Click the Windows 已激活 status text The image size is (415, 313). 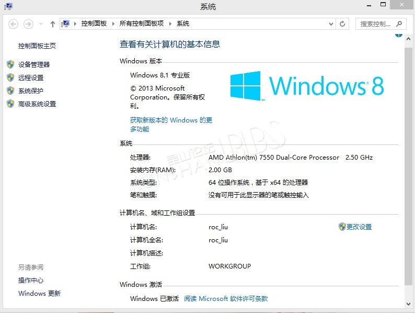coord(154,299)
